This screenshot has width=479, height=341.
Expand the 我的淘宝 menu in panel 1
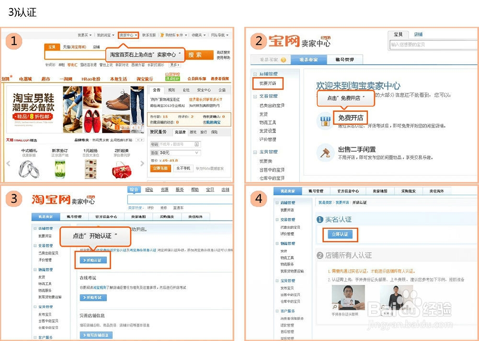click(106, 35)
